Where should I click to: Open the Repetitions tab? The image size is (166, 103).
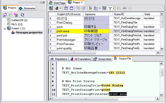click(59, 59)
